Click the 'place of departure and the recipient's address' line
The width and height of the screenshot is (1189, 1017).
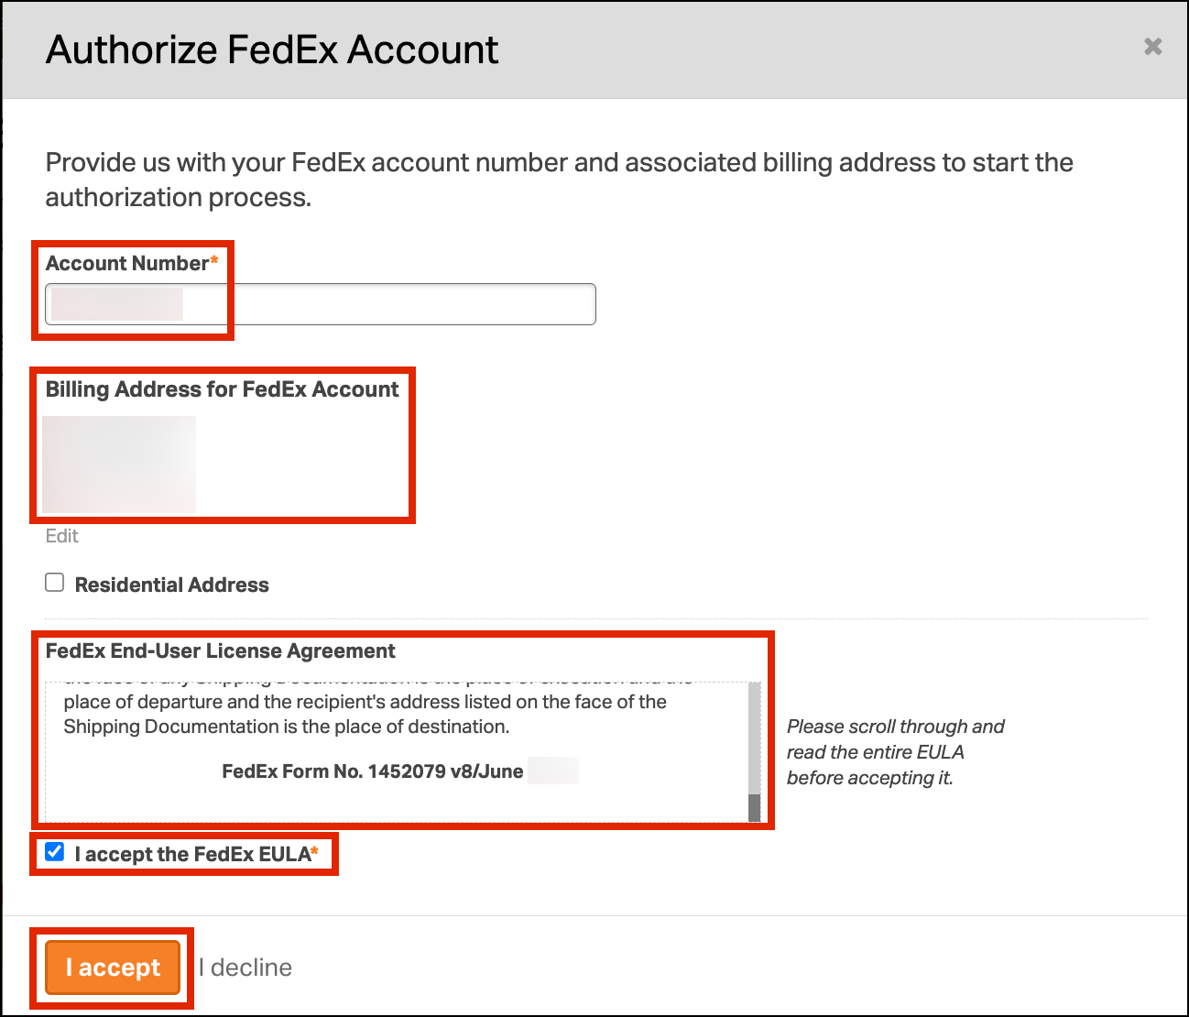[x=365, y=702]
